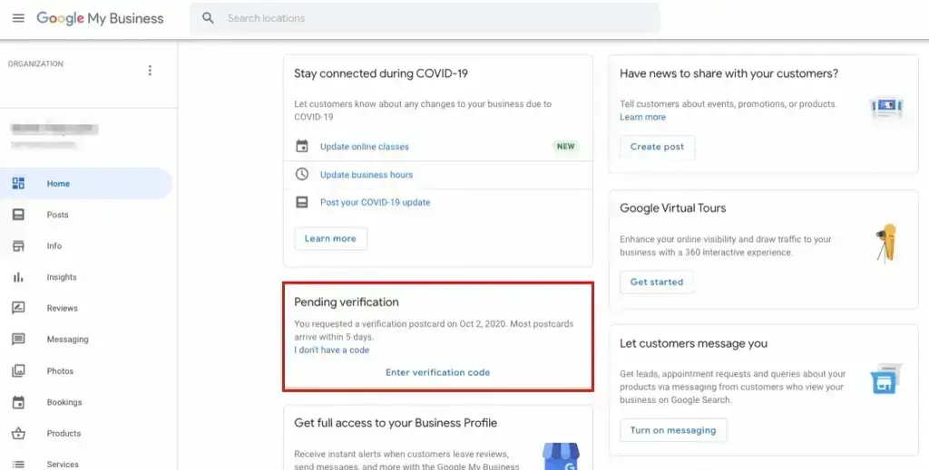
Task: Click the Insights bar chart icon
Action: pyautogui.click(x=18, y=277)
